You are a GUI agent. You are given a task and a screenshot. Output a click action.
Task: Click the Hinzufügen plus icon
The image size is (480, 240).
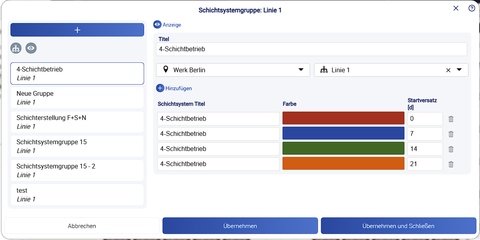(x=160, y=88)
